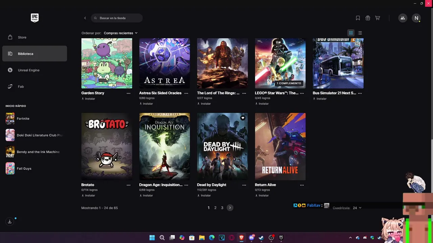Image resolution: width=433 pixels, height=243 pixels.
Task: Open the Store section
Action: pyautogui.click(x=35, y=37)
